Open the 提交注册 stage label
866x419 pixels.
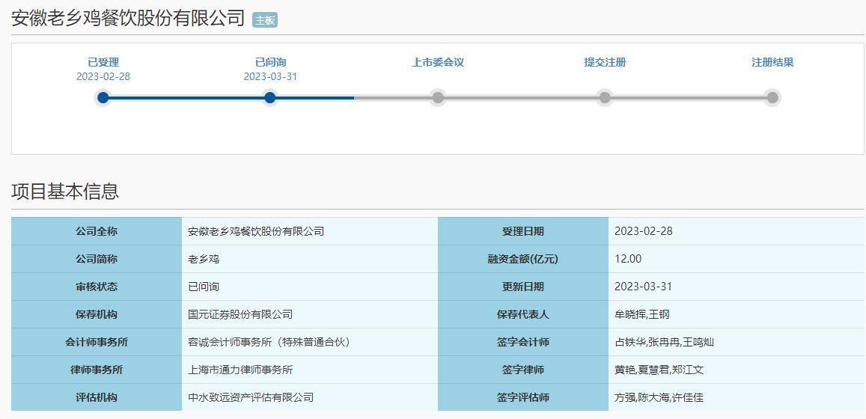605,62
